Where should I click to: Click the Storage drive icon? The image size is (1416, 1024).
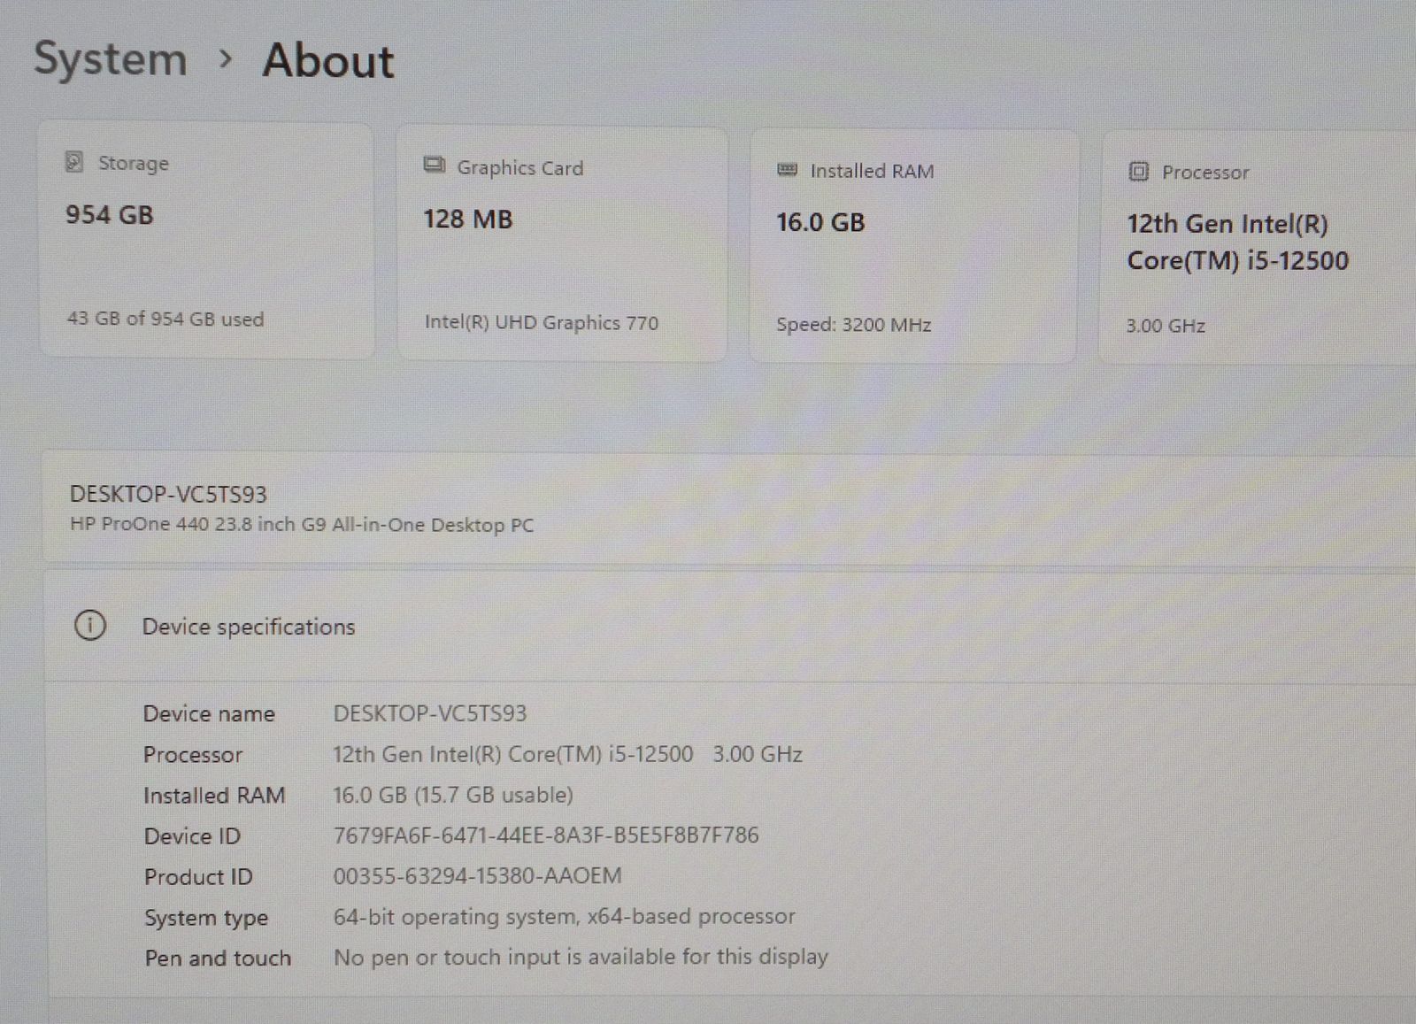[74, 162]
